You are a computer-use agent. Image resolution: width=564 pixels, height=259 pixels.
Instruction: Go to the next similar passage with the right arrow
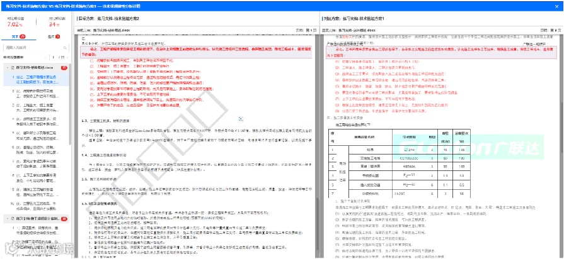click(x=68, y=57)
